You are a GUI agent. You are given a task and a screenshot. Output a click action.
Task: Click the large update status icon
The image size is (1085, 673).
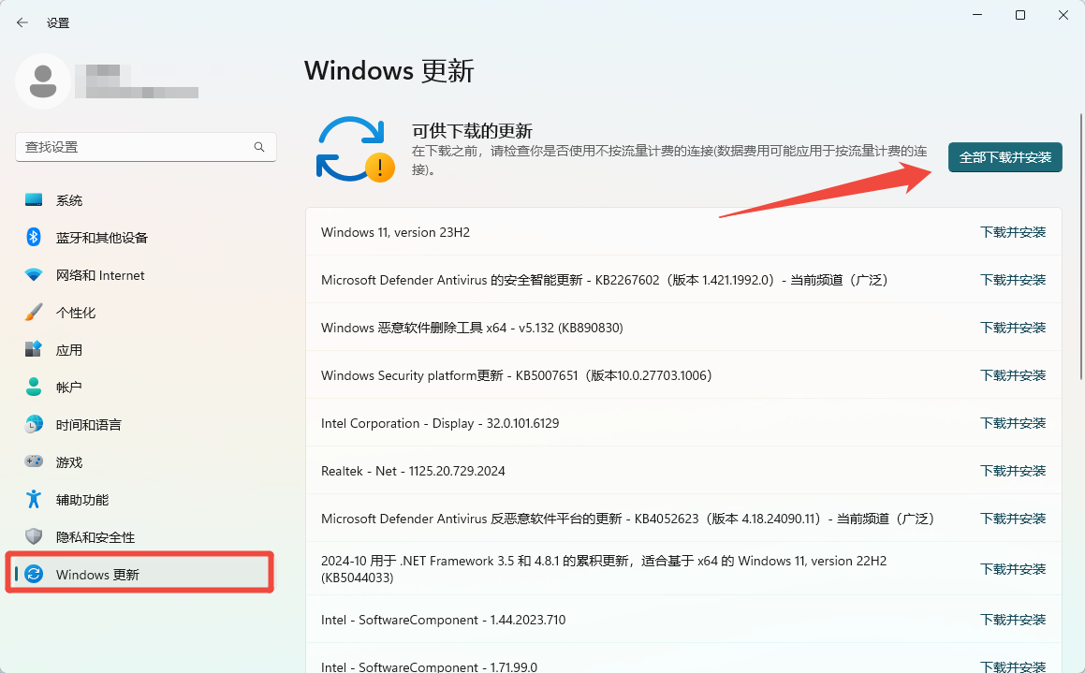click(x=355, y=149)
